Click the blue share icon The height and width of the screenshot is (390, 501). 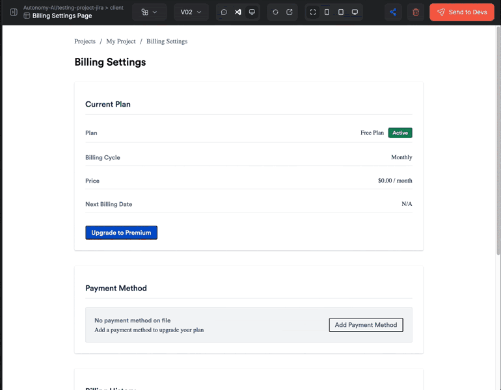point(393,12)
